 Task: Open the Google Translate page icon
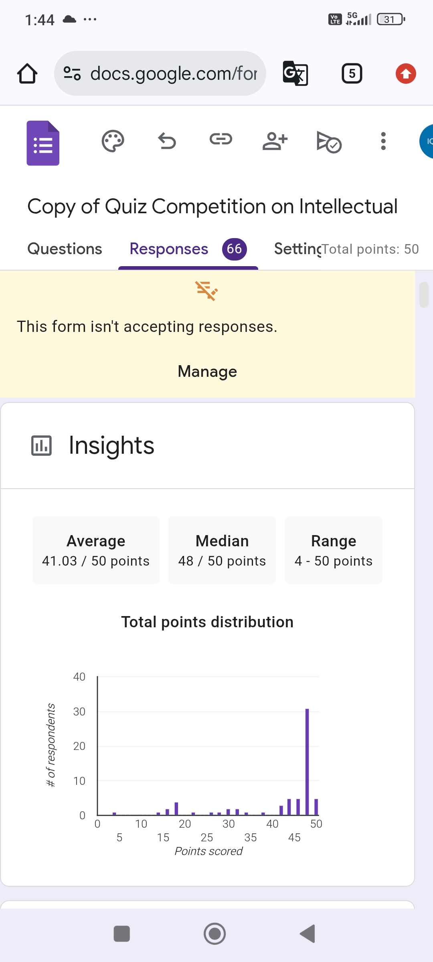[x=295, y=73]
